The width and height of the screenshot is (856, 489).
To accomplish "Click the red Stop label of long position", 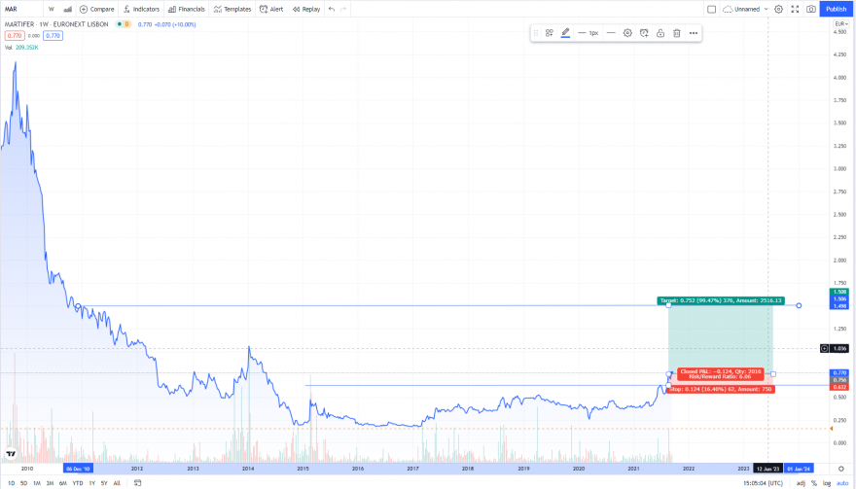I will [x=721, y=389].
